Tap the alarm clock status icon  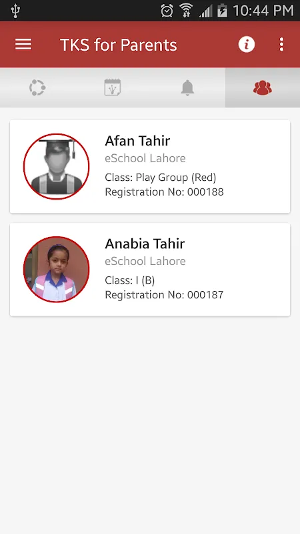point(167,11)
